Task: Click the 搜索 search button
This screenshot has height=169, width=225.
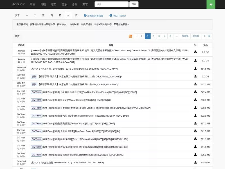Action: 134,4
